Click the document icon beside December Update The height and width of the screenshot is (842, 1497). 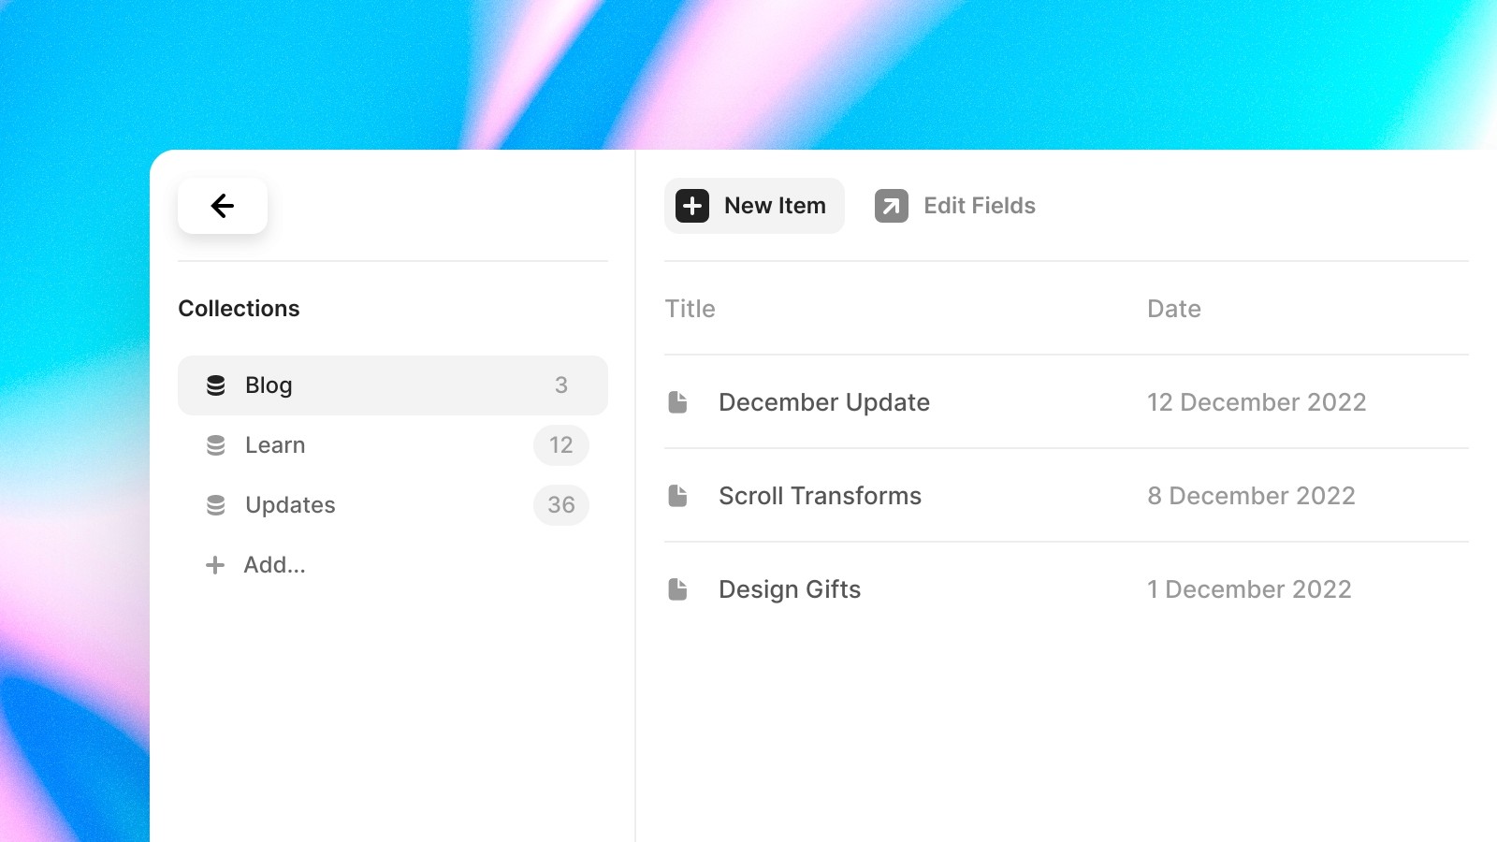coord(676,401)
